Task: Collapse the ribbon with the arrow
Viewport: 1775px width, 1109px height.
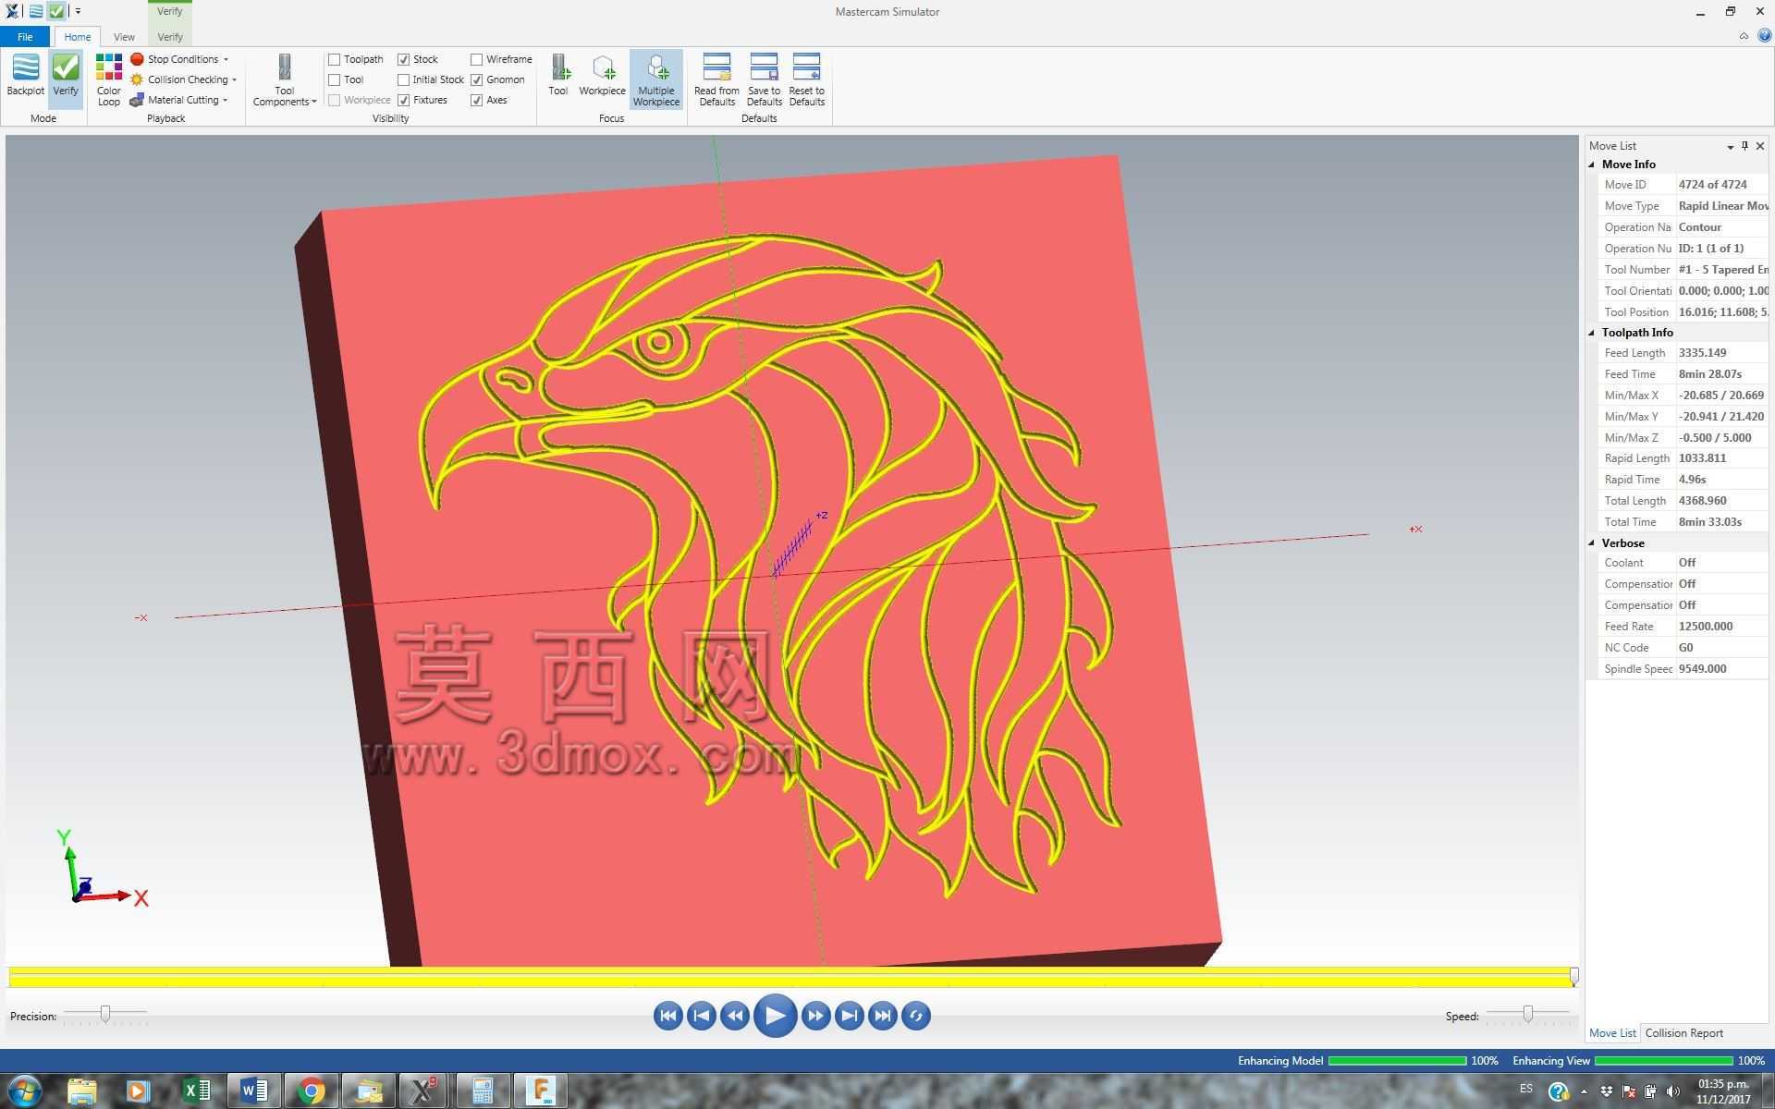Action: [1744, 36]
